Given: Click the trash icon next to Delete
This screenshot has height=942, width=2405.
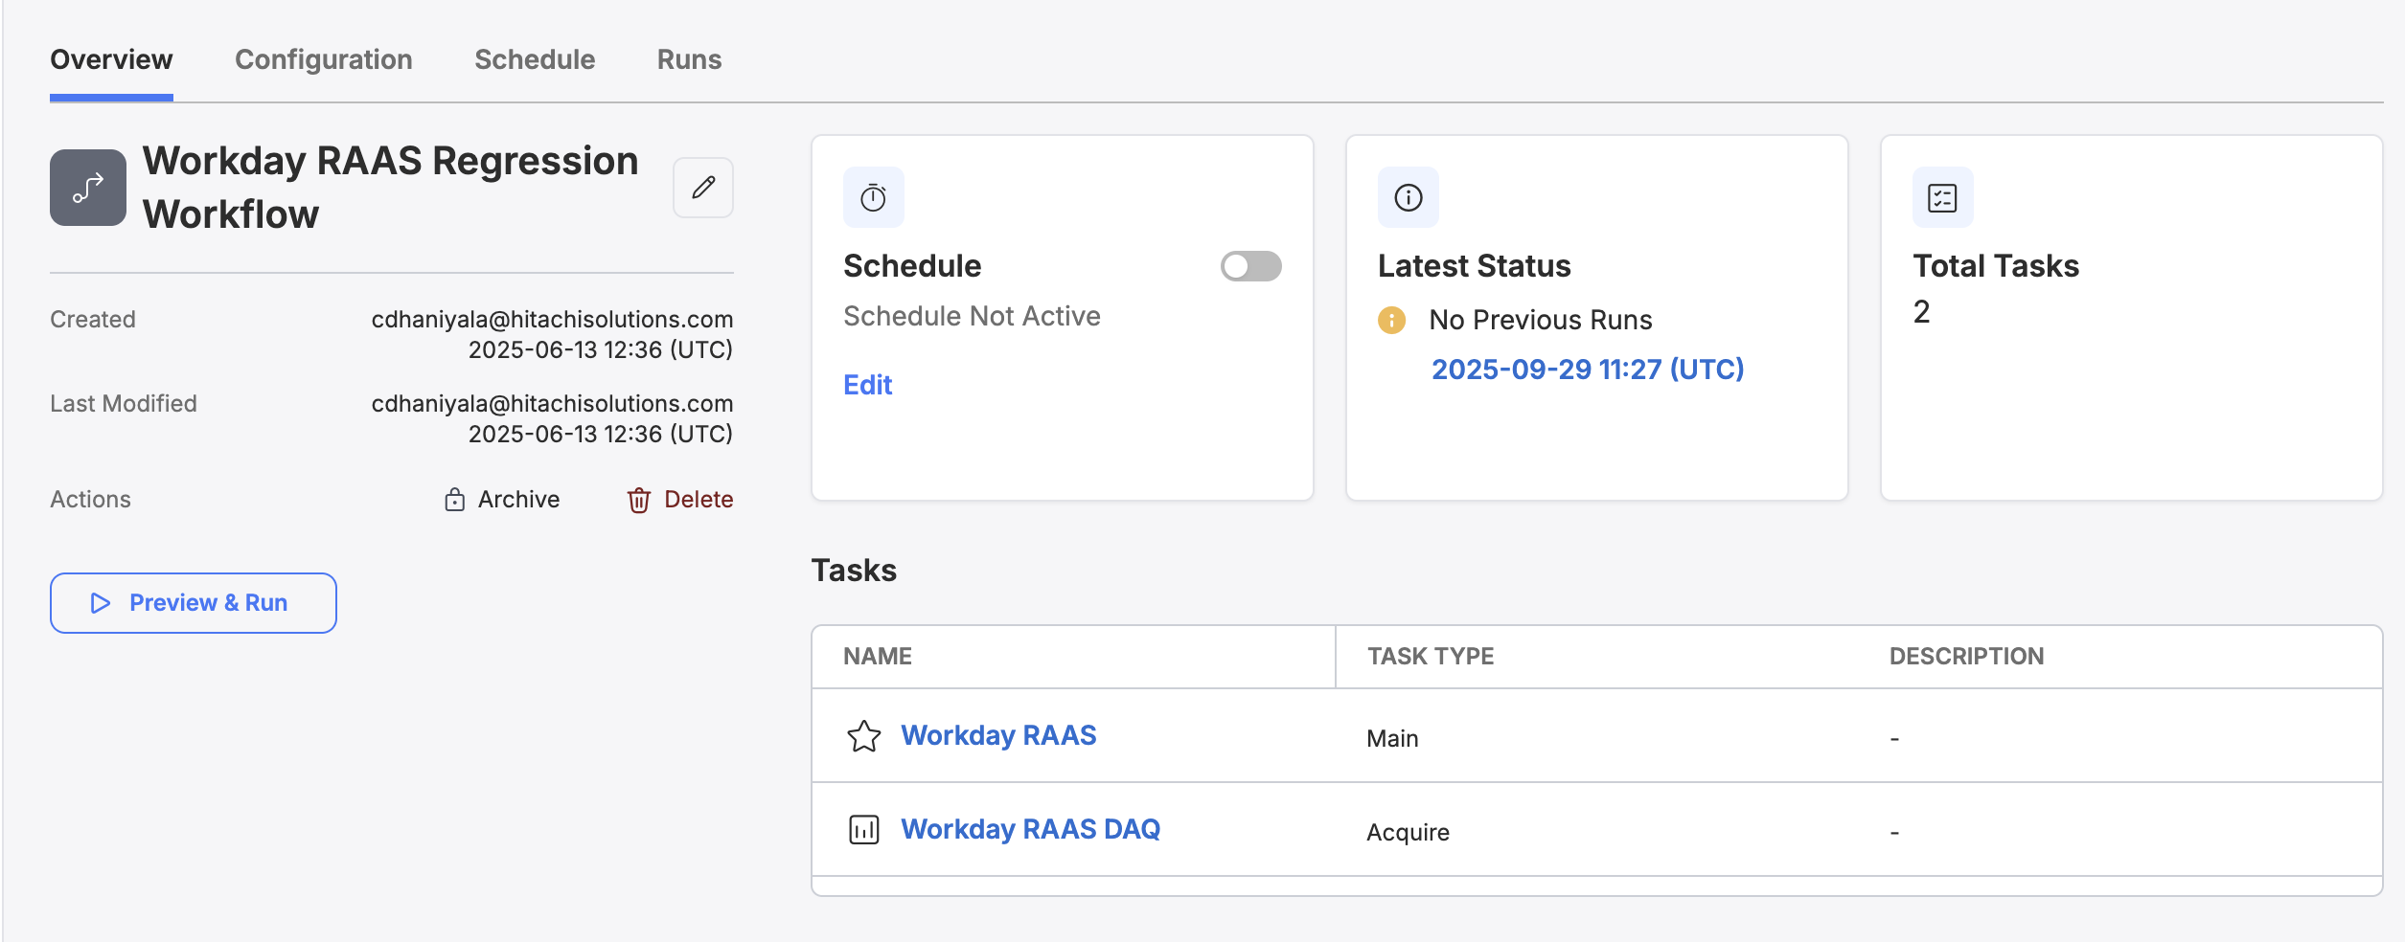Looking at the screenshot, I should [x=639, y=500].
